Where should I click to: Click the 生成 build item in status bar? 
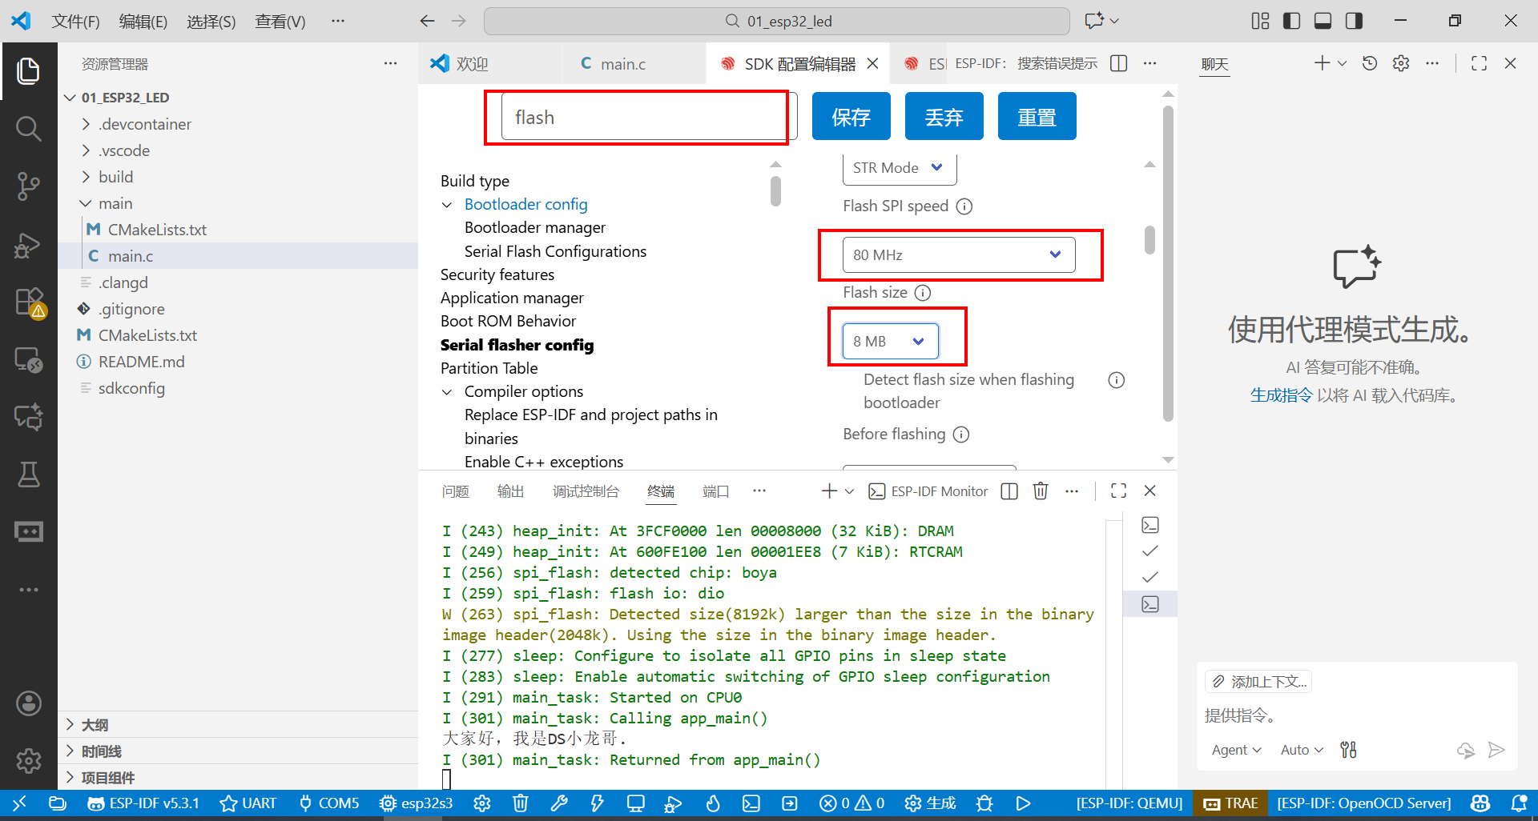point(930,803)
